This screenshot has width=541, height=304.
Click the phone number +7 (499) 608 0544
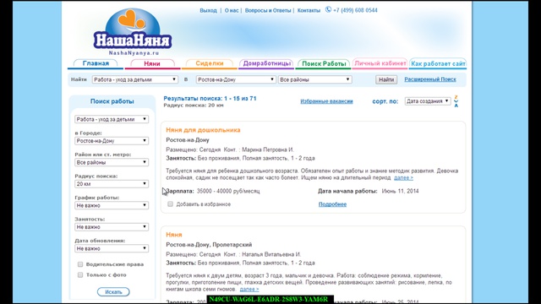[x=355, y=10]
